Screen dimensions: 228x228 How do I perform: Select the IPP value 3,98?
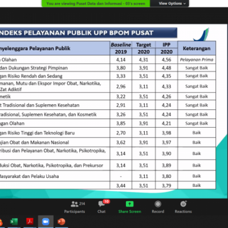point(166,133)
